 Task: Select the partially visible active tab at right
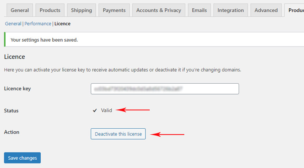[295, 10]
